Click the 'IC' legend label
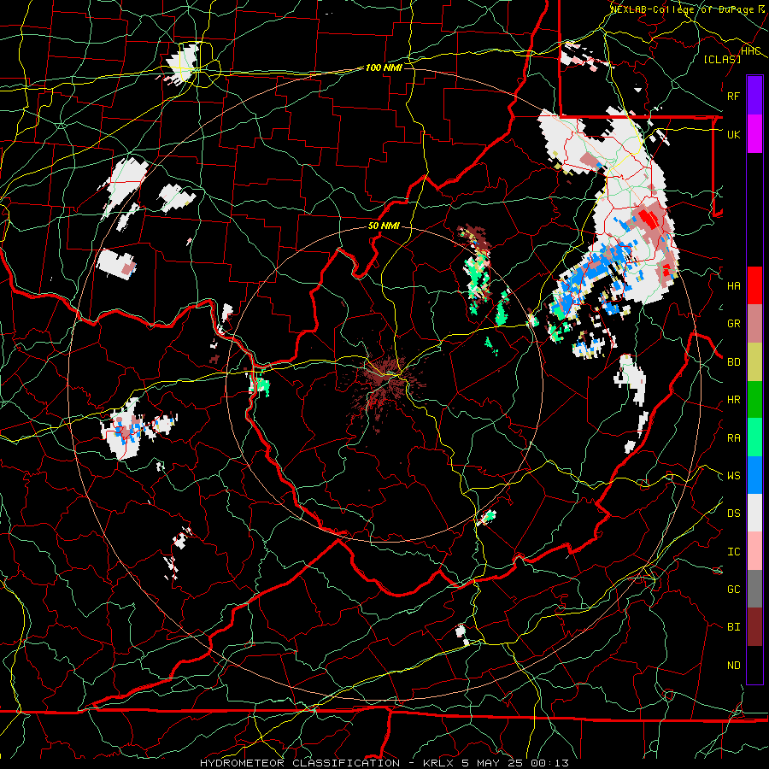769x769 pixels. [x=733, y=552]
